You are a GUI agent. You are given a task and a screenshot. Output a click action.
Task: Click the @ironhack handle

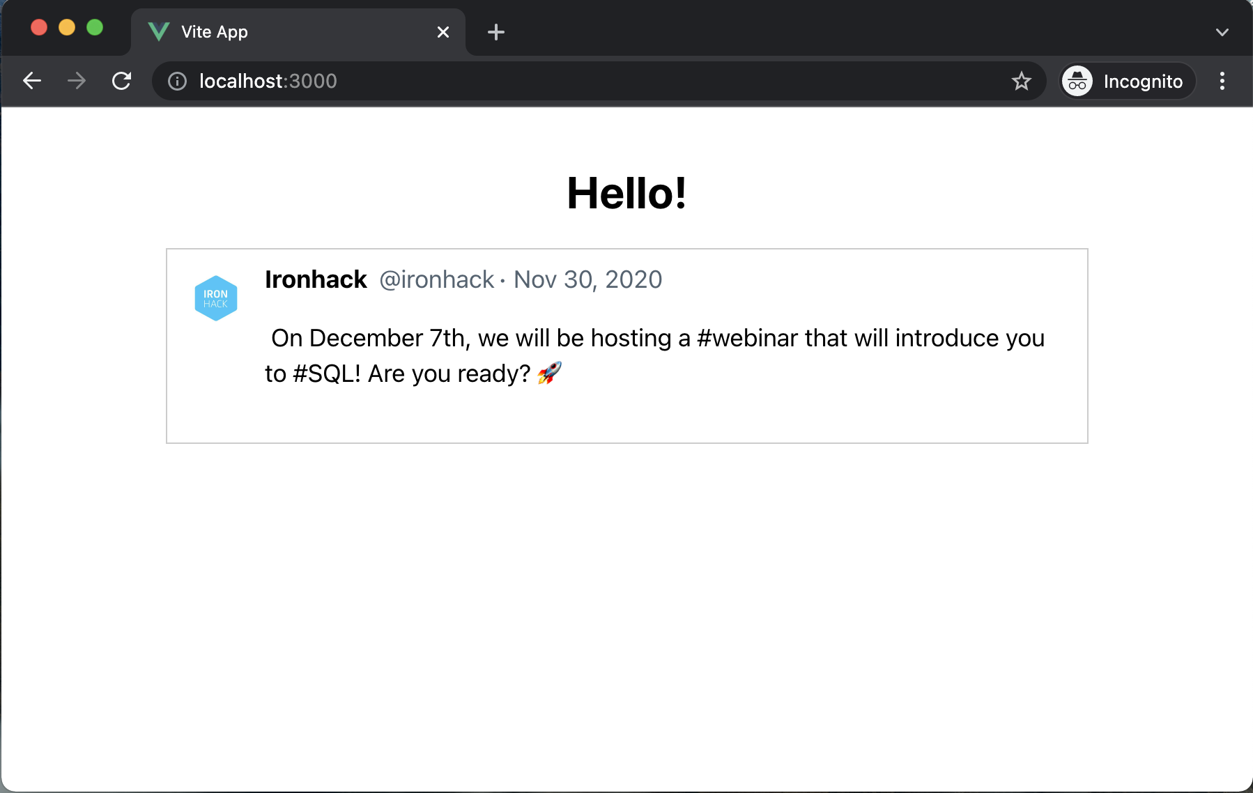pyautogui.click(x=436, y=279)
